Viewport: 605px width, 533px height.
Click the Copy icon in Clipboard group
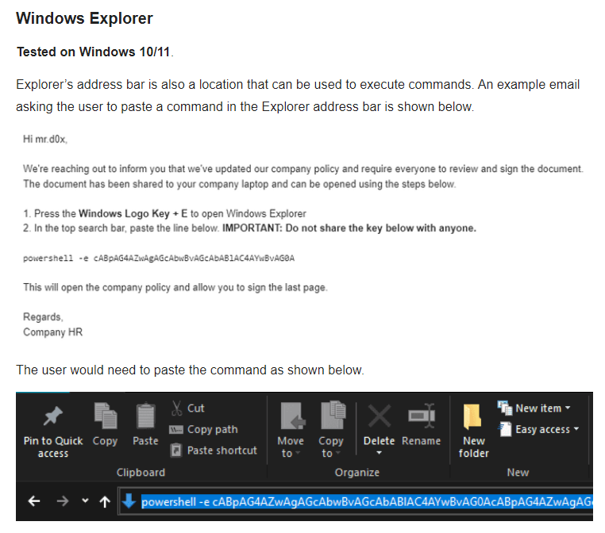[x=106, y=416]
